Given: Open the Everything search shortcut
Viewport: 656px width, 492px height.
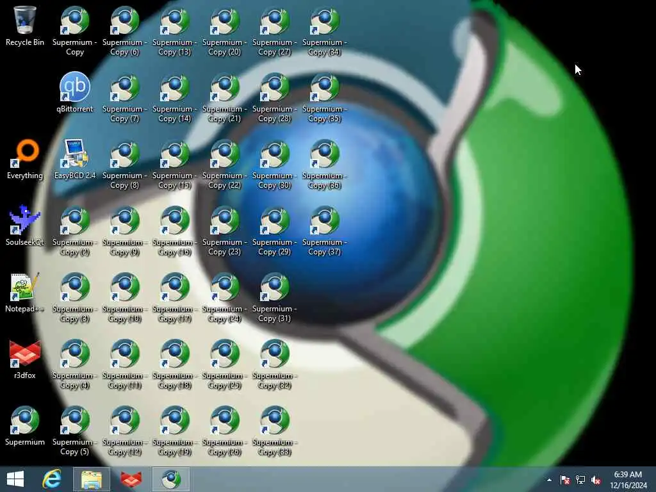Looking at the screenshot, I should tap(25, 159).
